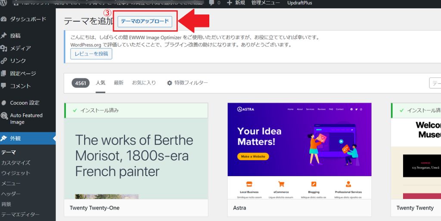The image size is (441, 221).
Task: Open 投稿 in the sidebar
Action: [x=16, y=36]
